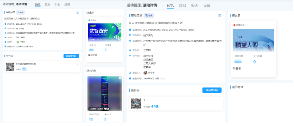The width and height of the screenshot is (294, 126).
Task: Open the three-dot menu for 8/17西安峰会现场签到
Action: 78,64
